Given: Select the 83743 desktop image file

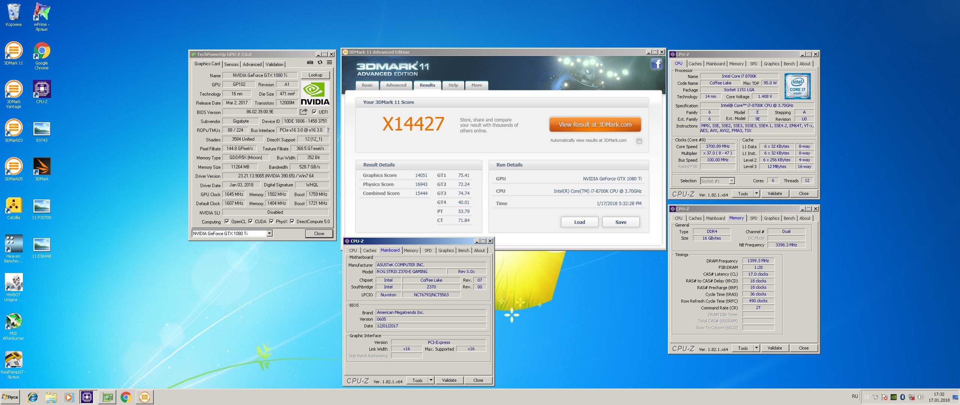Looking at the screenshot, I should pos(42,131).
